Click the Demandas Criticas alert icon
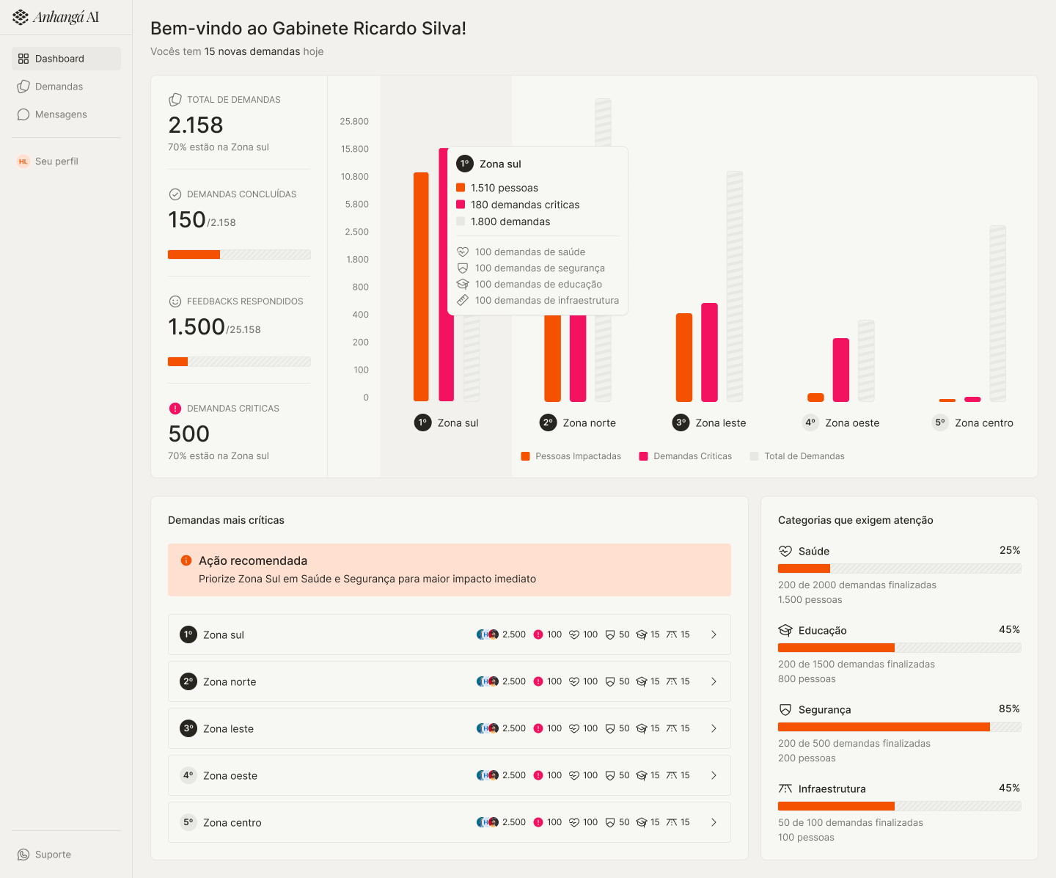Viewport: 1056px width, 878px height. click(175, 409)
